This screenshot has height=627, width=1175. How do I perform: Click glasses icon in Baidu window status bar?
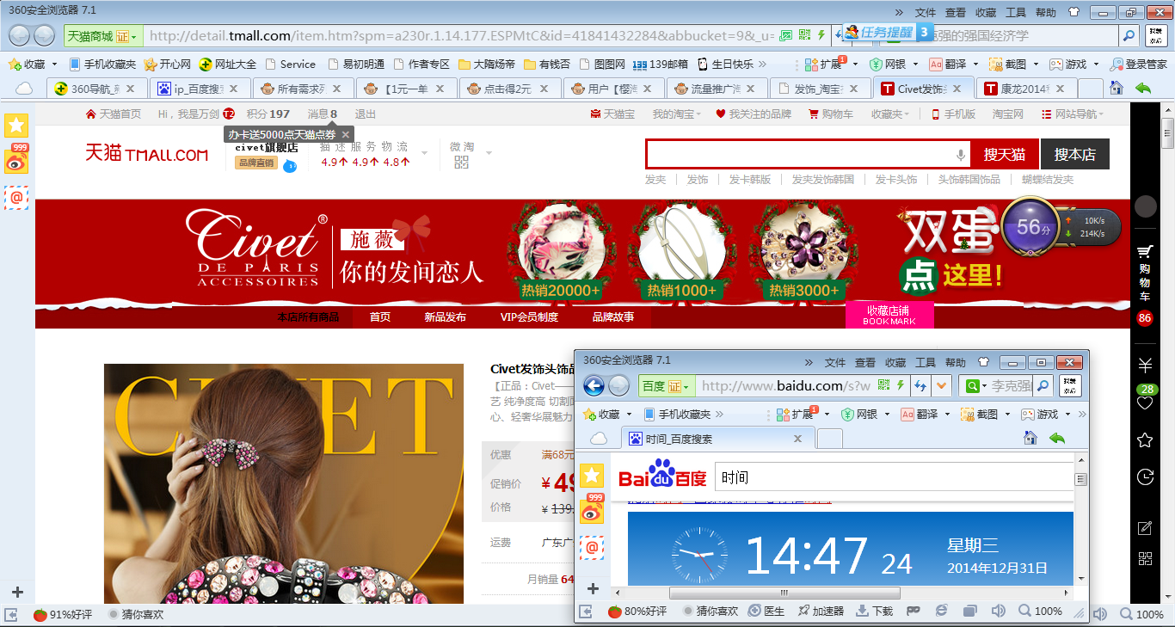click(x=913, y=611)
